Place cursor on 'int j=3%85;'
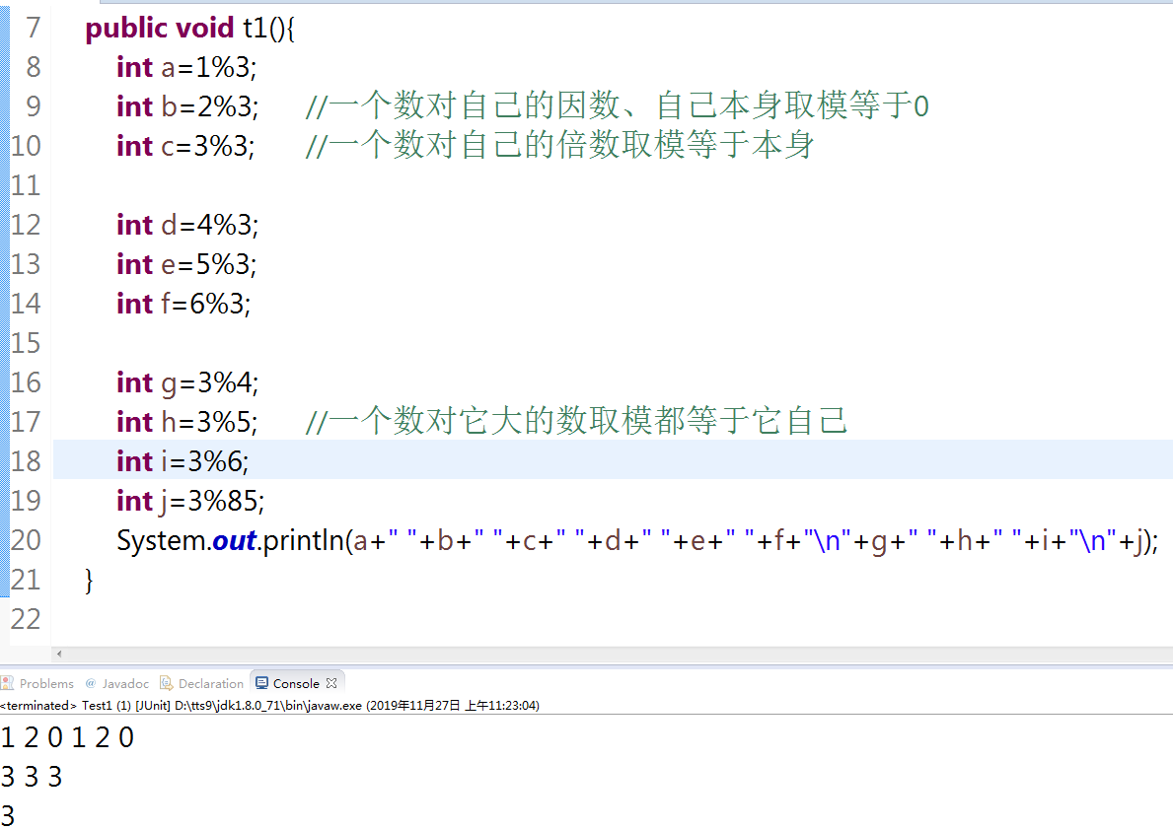This screenshot has height=830, width=1173. [190, 501]
